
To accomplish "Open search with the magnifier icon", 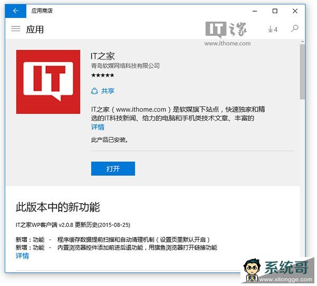I will tap(295, 28).
